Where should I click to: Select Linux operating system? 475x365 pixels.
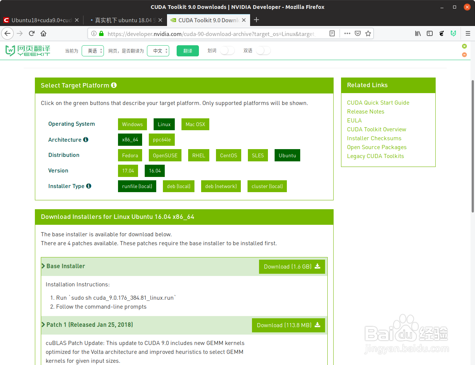164,124
